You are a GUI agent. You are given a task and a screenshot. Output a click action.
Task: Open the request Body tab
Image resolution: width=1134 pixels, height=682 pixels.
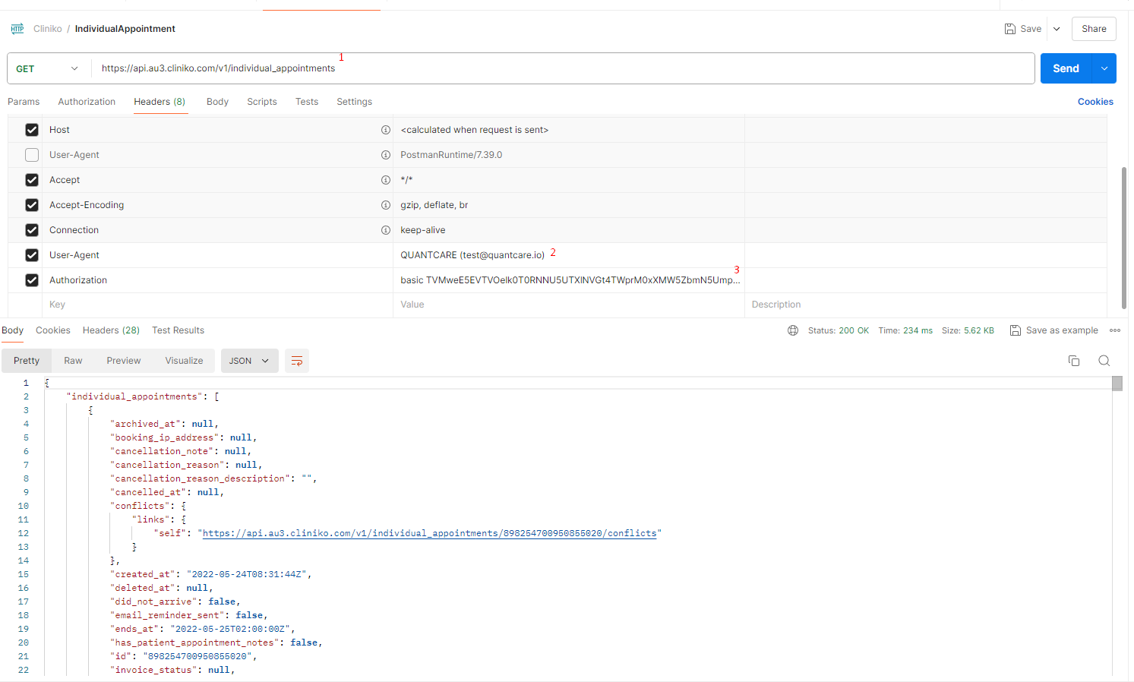click(x=217, y=102)
